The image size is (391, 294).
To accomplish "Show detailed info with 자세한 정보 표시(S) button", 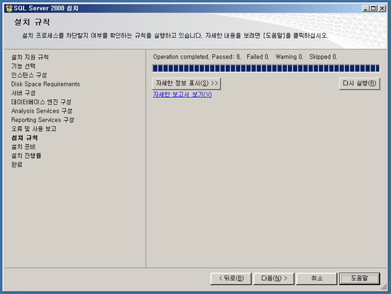I will click(x=187, y=84).
